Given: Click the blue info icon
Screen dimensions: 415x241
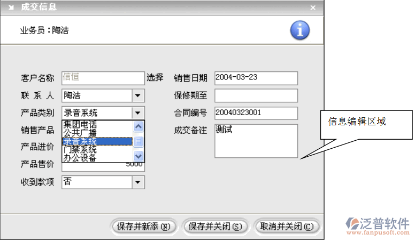Looking at the screenshot, I should tap(300, 30).
